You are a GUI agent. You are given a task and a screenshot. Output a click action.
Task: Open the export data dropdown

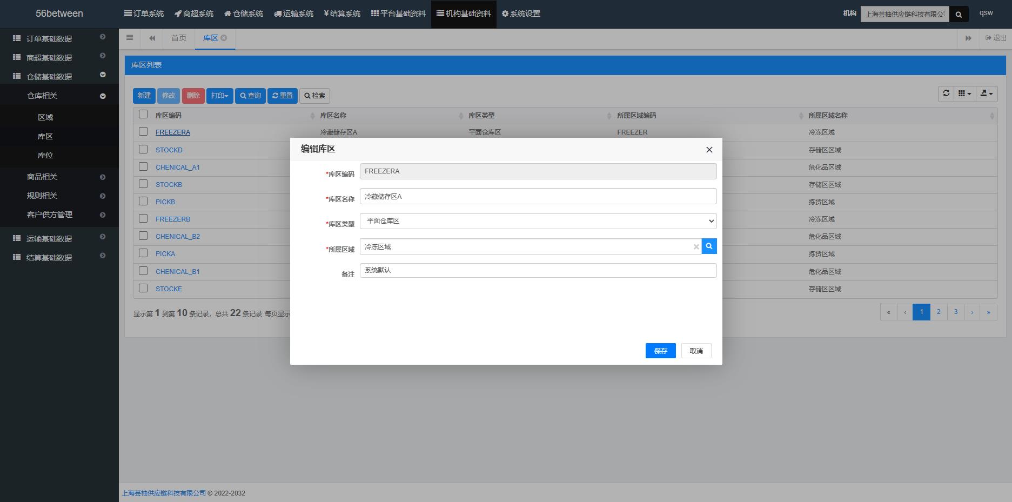coord(987,93)
